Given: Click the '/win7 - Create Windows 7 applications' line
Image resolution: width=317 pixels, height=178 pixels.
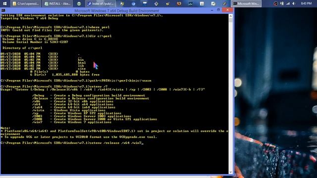Looking at the screenshot, I should click(x=72, y=122).
